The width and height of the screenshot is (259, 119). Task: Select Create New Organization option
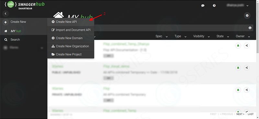71,46
